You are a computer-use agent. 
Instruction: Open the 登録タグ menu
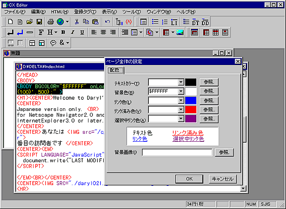[85, 12]
